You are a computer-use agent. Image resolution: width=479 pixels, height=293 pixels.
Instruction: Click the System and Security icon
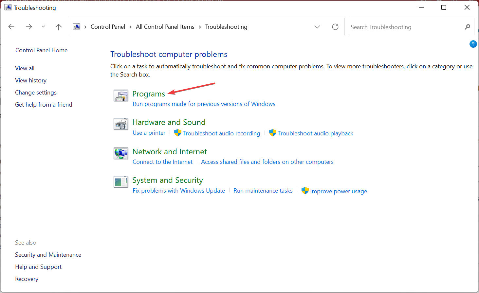121,182
